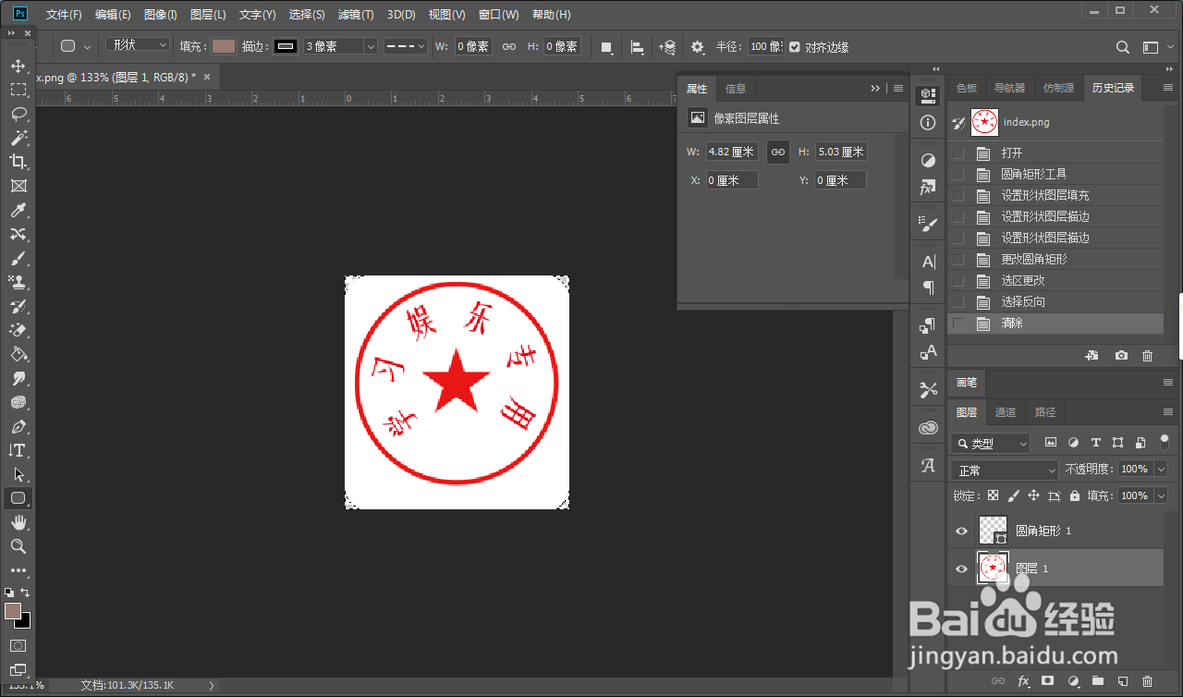Click the stroke color swatch in options bar

tap(286, 46)
